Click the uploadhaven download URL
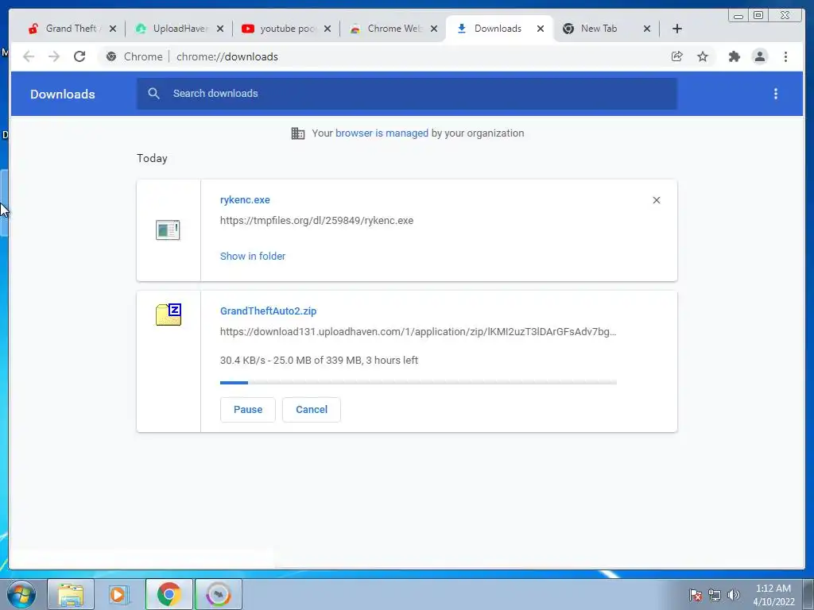The height and width of the screenshot is (610, 814). (418, 331)
